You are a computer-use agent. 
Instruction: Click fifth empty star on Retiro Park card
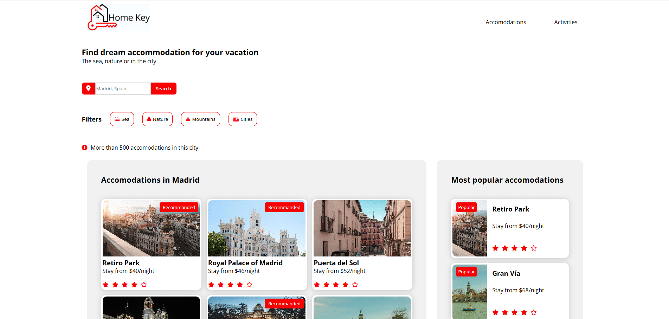144,285
